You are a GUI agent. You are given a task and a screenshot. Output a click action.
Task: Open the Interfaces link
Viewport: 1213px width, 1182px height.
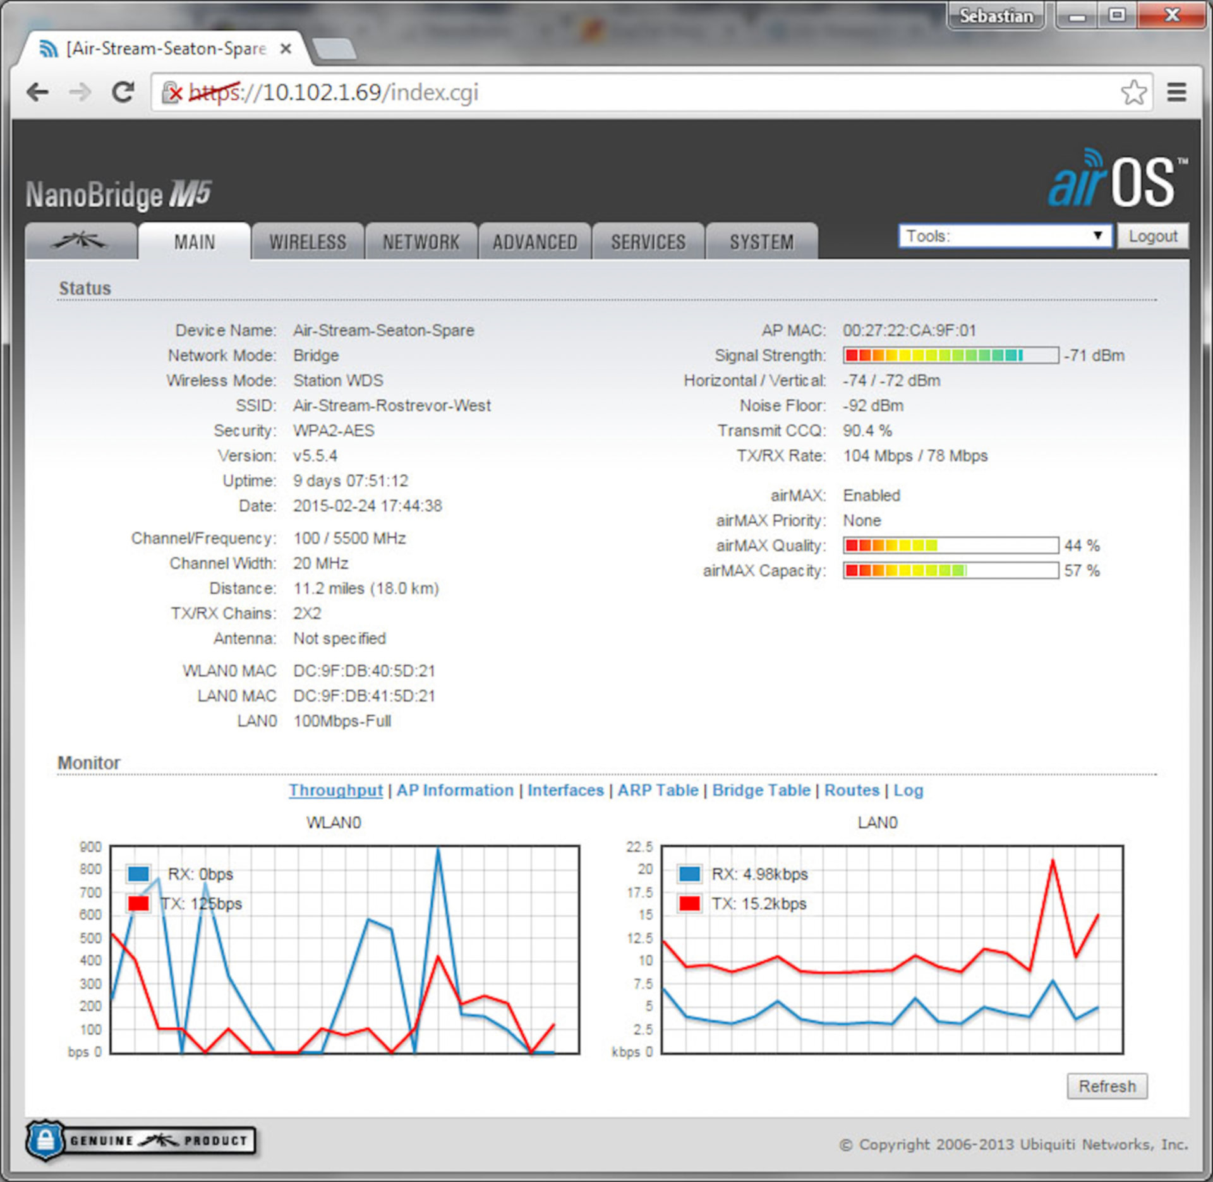click(565, 790)
